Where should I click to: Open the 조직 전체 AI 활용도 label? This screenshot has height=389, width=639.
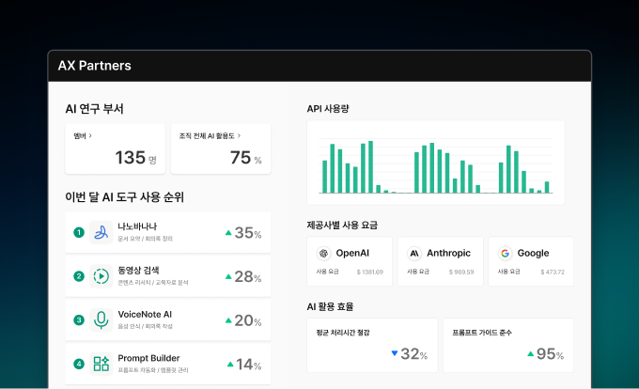coord(207,136)
